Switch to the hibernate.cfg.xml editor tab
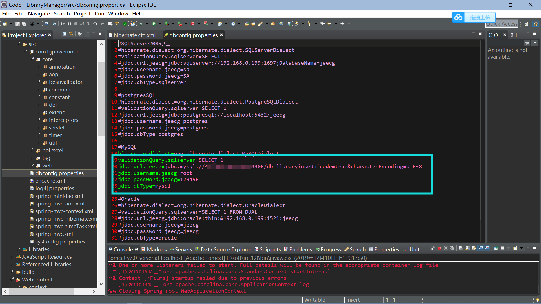This screenshot has width=541, height=304. coord(134,35)
